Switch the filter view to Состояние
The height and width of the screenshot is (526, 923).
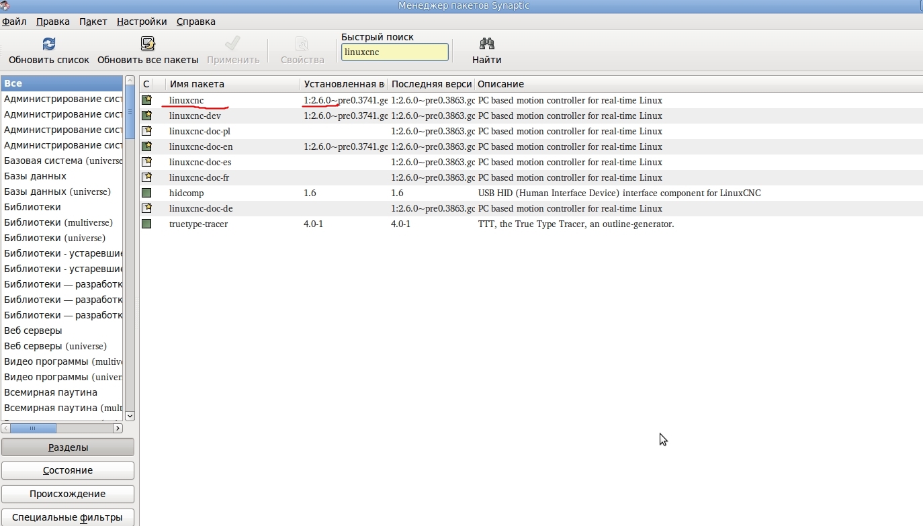point(68,470)
